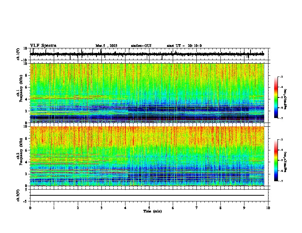Viewport: 302px width, 233px height.
Task: Click the 'Time (min)' axis label
Action: point(153,211)
